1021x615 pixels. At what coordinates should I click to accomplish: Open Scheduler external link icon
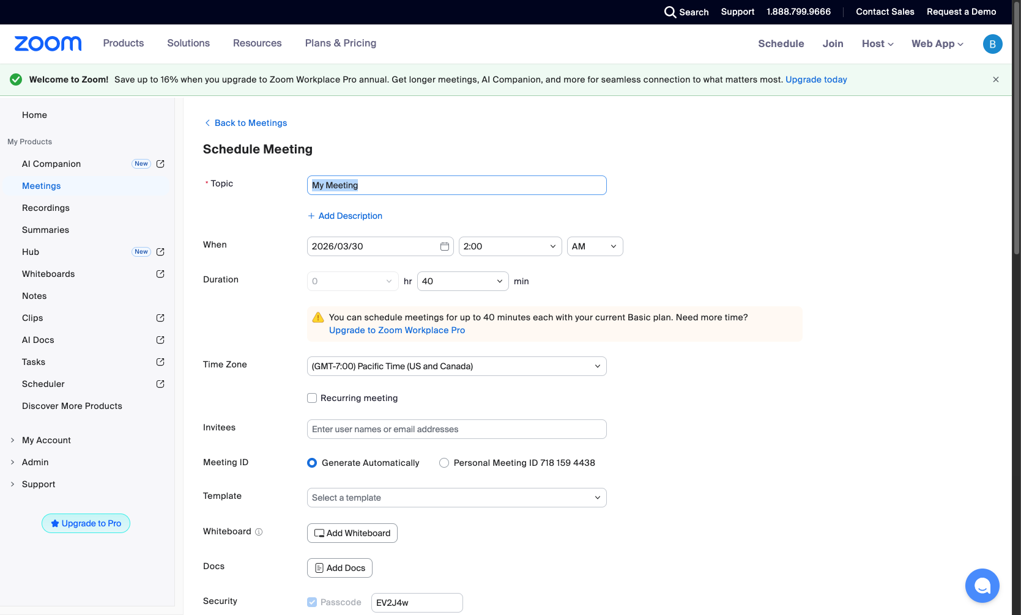point(160,384)
